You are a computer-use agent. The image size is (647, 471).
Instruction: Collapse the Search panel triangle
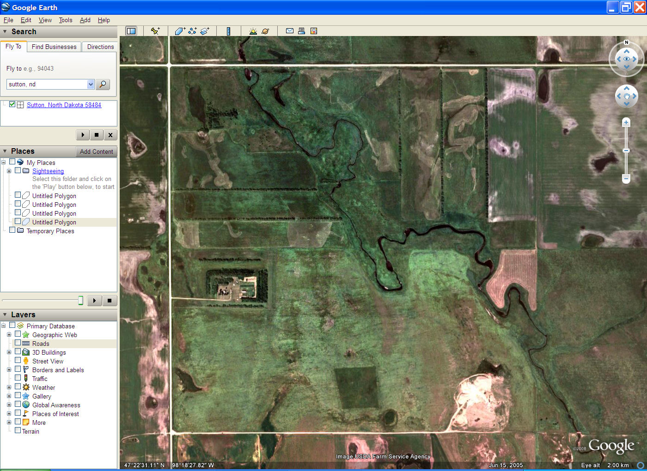tap(5, 31)
